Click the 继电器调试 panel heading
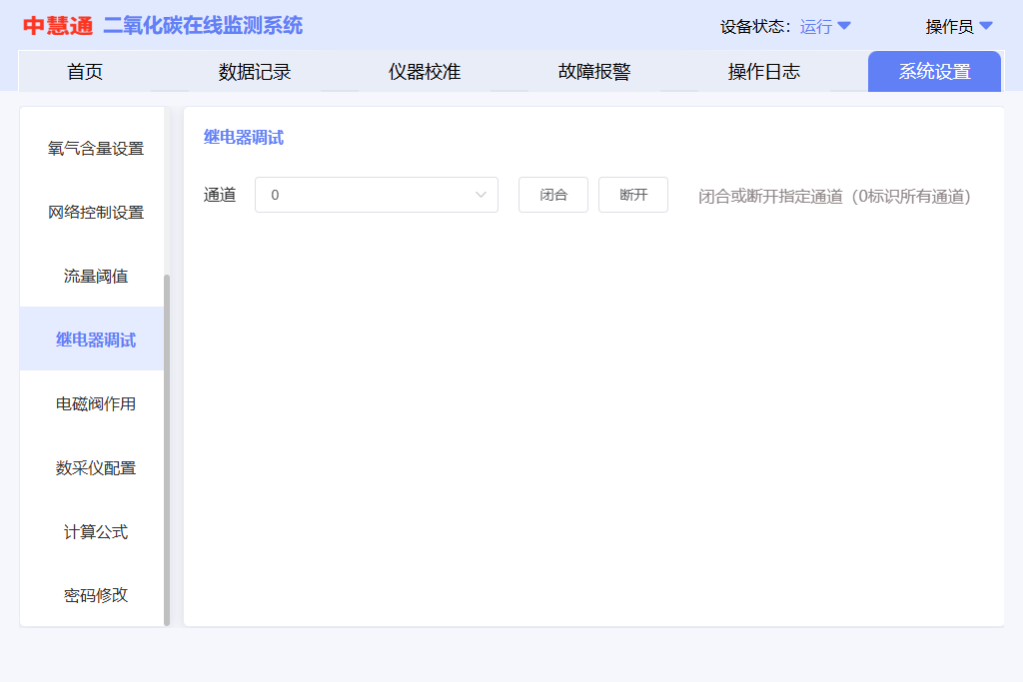The width and height of the screenshot is (1023, 682). point(244,138)
